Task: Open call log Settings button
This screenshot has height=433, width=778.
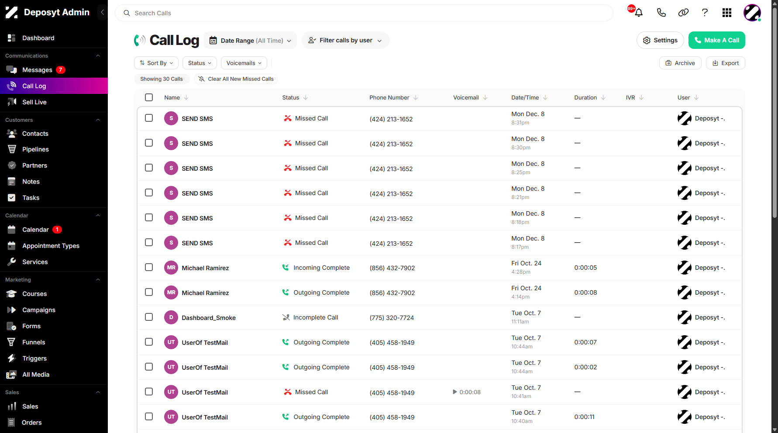Action: coord(660,40)
